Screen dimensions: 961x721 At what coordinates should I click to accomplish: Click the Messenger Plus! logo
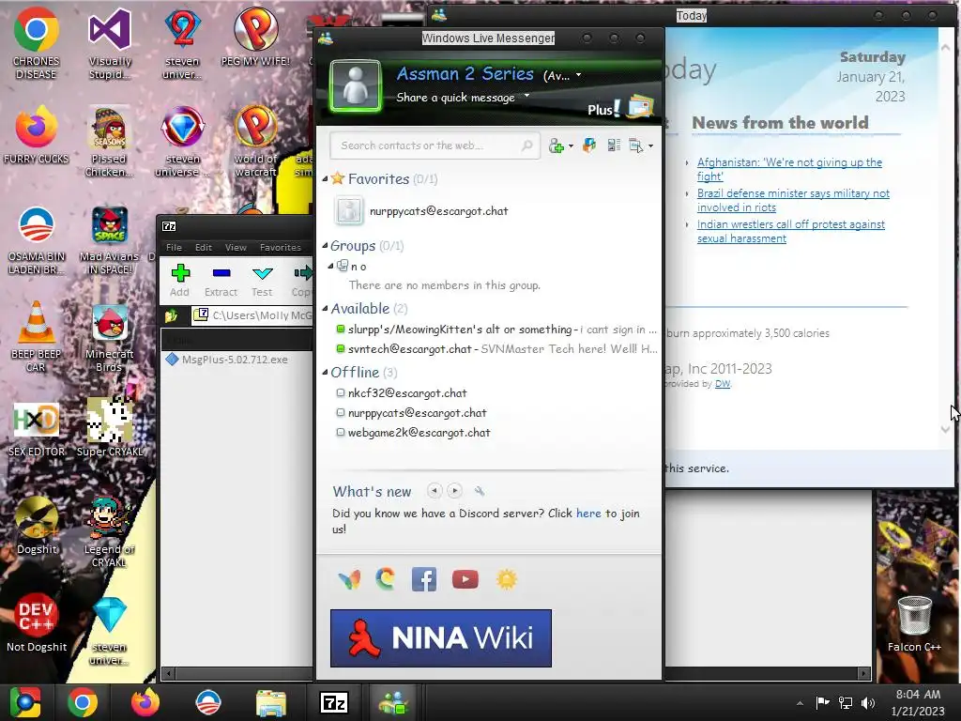coord(603,109)
